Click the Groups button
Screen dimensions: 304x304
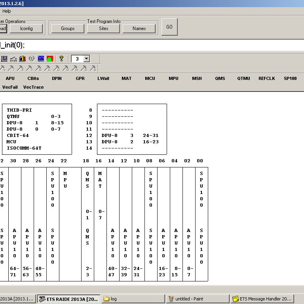(68, 28)
